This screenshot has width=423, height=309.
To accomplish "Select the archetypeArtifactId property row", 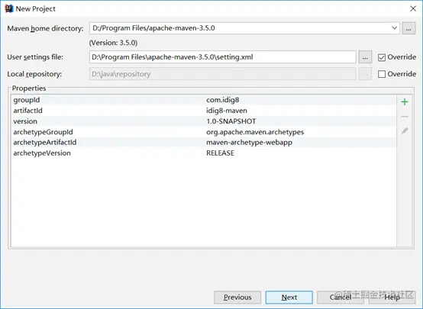I will point(204,143).
